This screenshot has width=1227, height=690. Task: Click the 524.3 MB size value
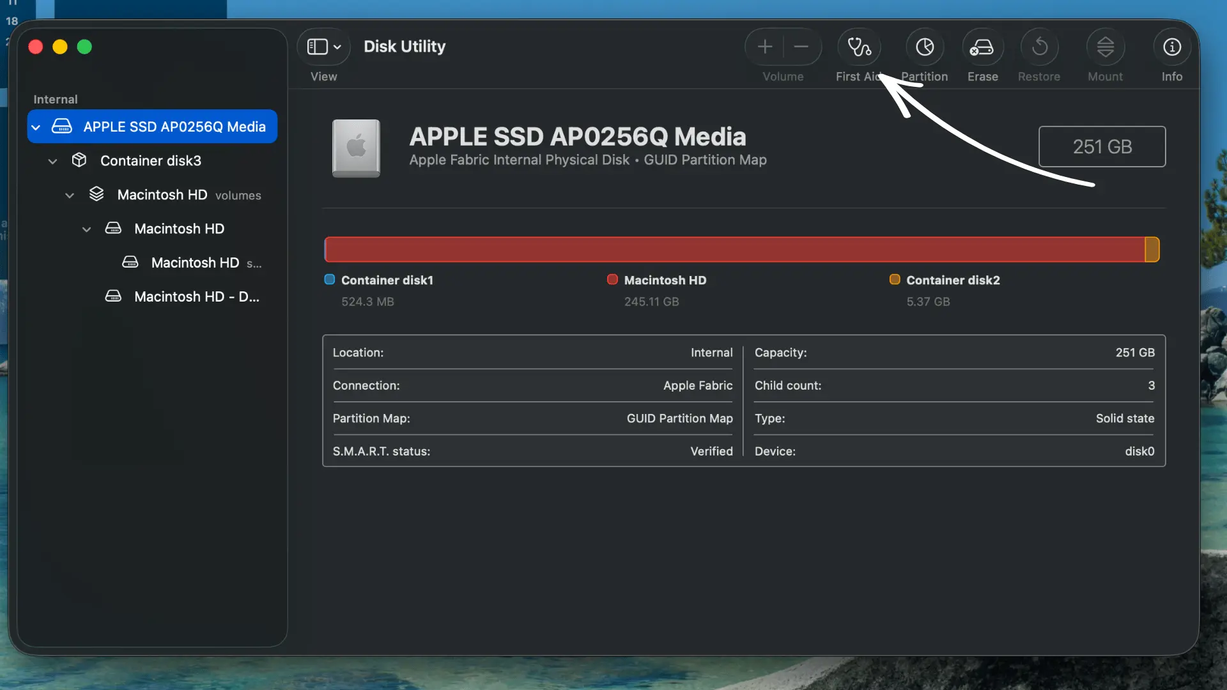[x=367, y=302]
